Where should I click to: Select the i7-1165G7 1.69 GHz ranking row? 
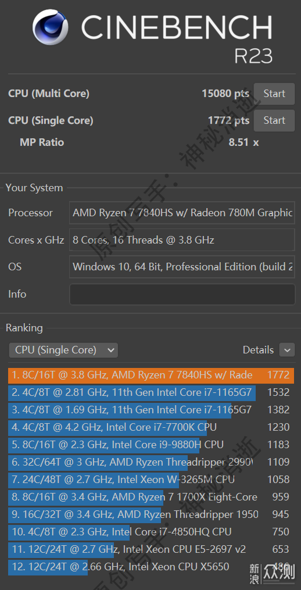pos(151,410)
